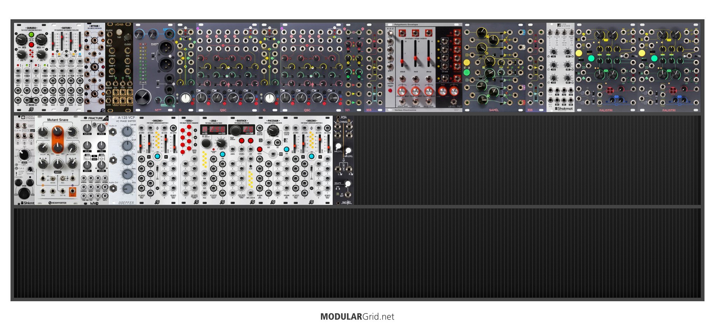Tap the TAP button on uGrids
The height and width of the screenshot is (324, 715).
(119, 32)
